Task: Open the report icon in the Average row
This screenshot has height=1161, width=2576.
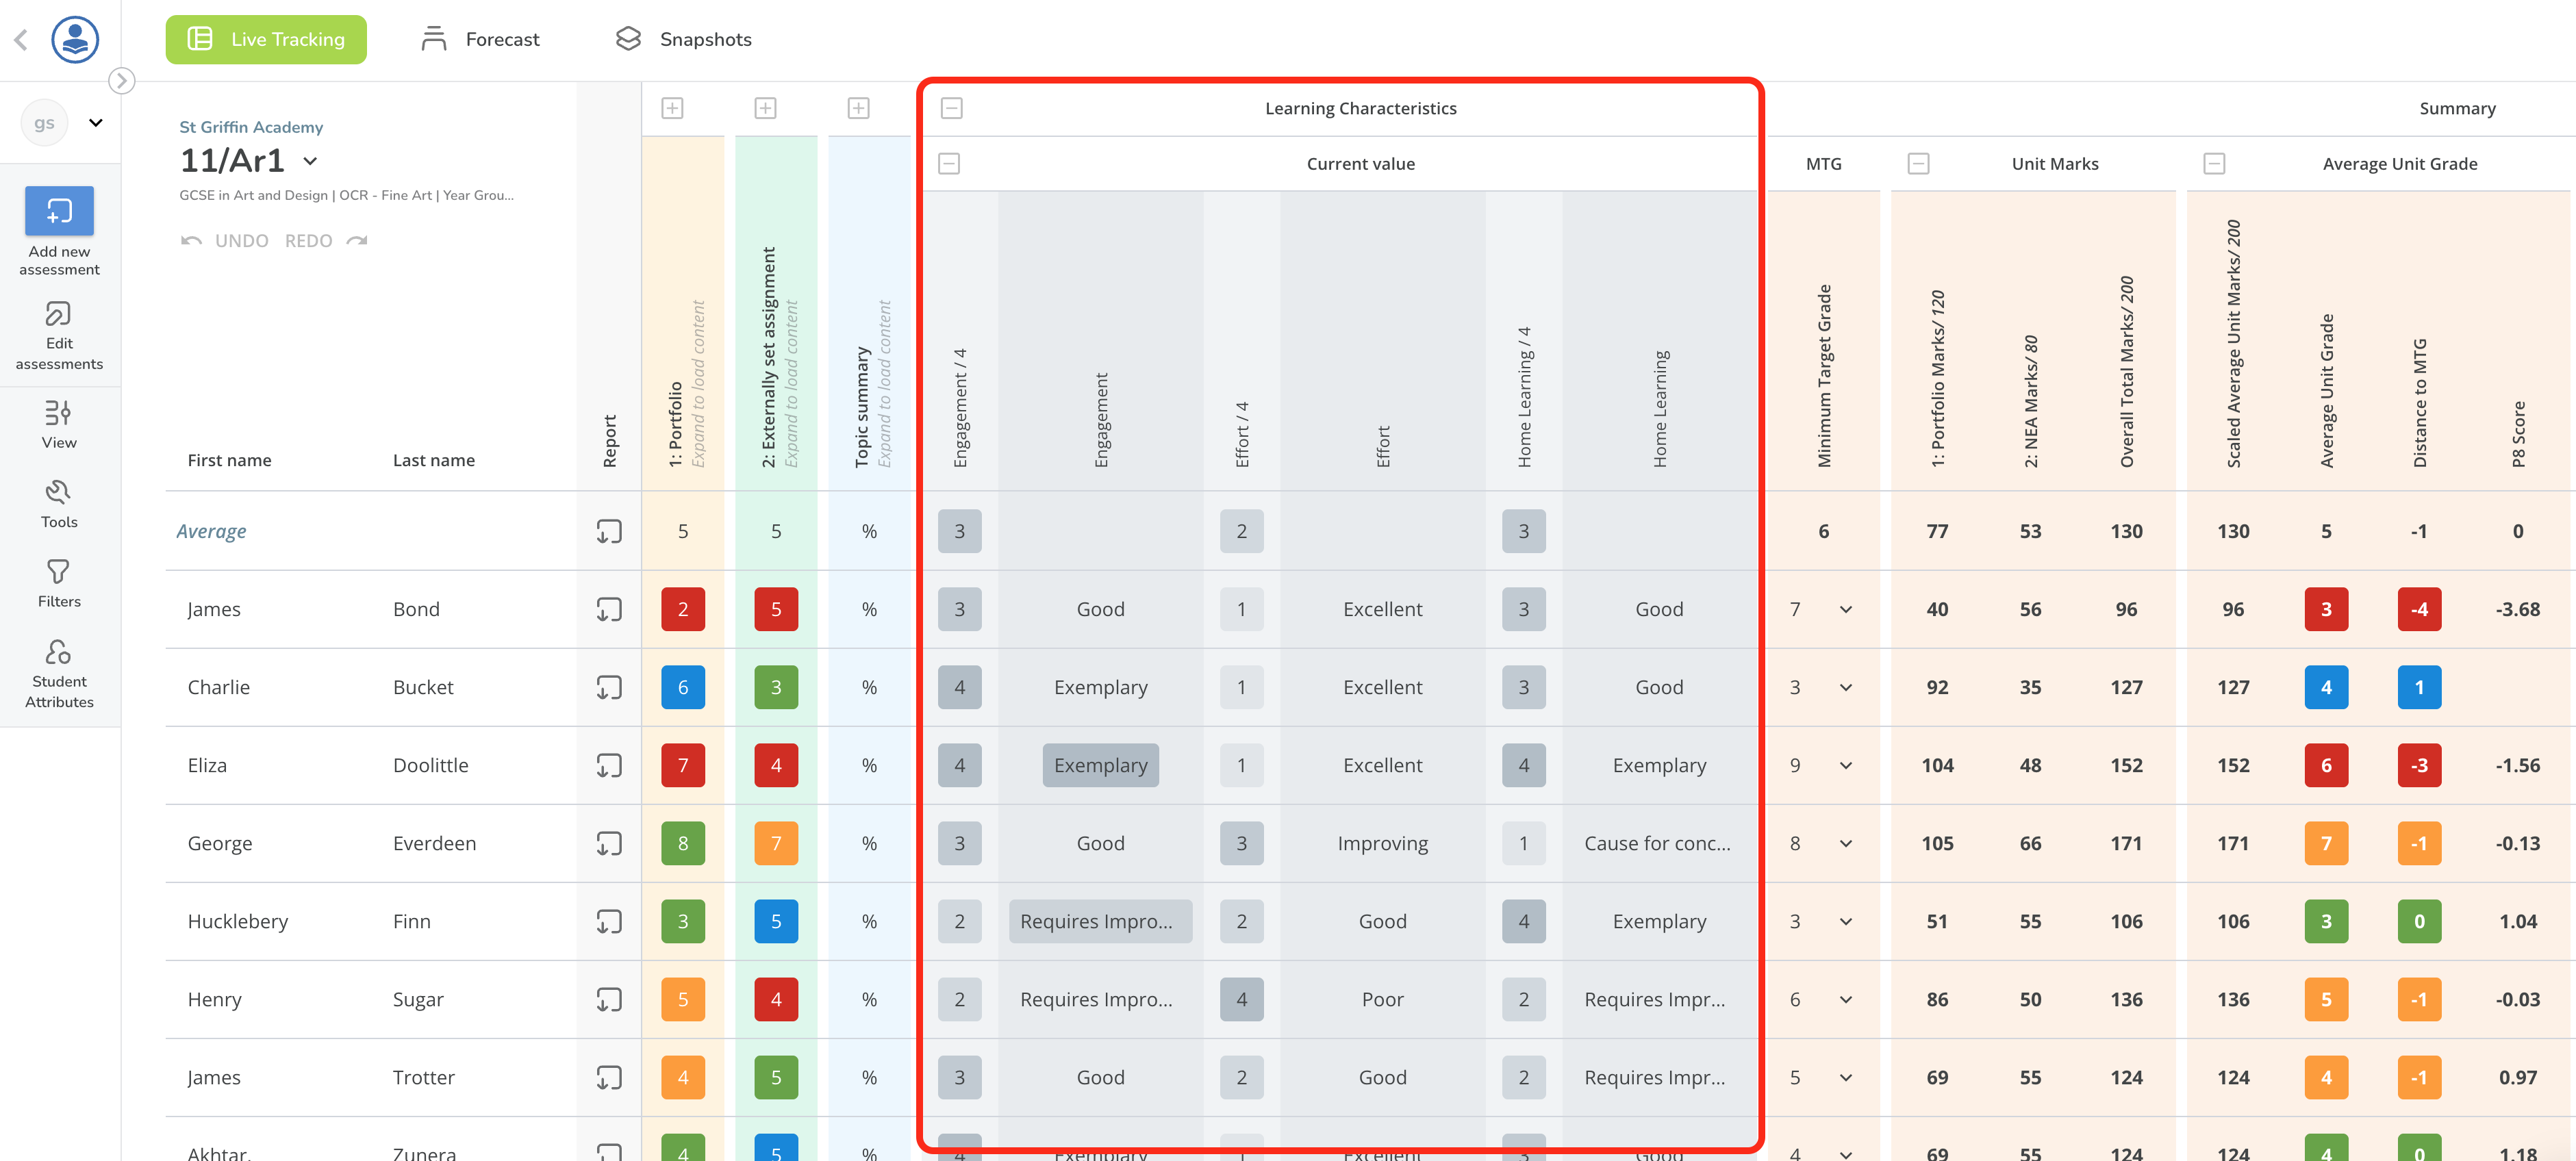Action: tap(609, 531)
